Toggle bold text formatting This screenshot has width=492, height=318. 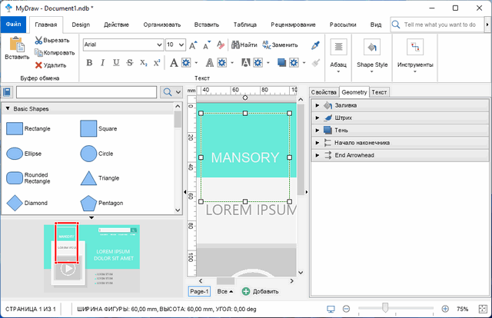(89, 63)
